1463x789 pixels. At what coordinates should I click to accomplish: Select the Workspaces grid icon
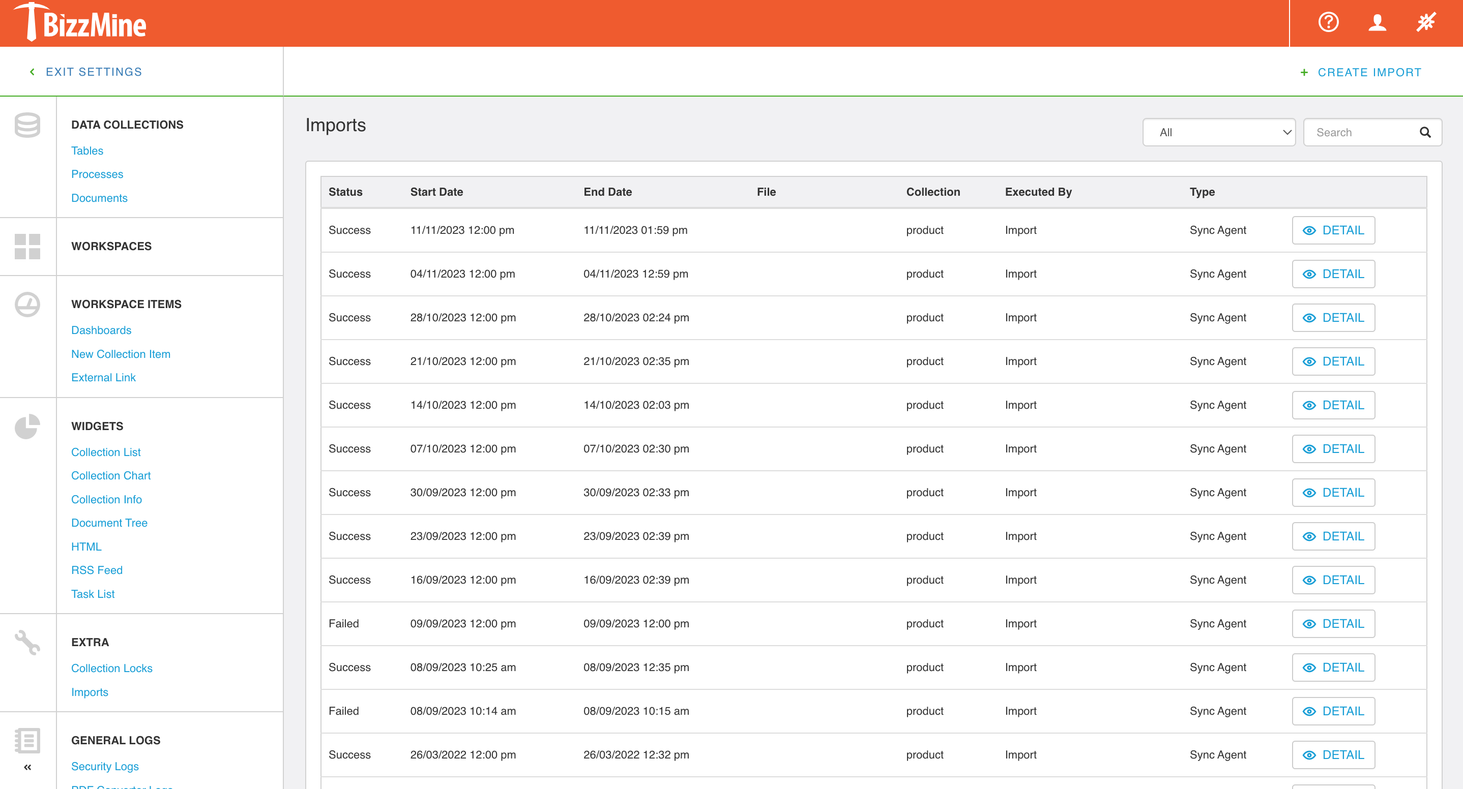click(x=27, y=247)
